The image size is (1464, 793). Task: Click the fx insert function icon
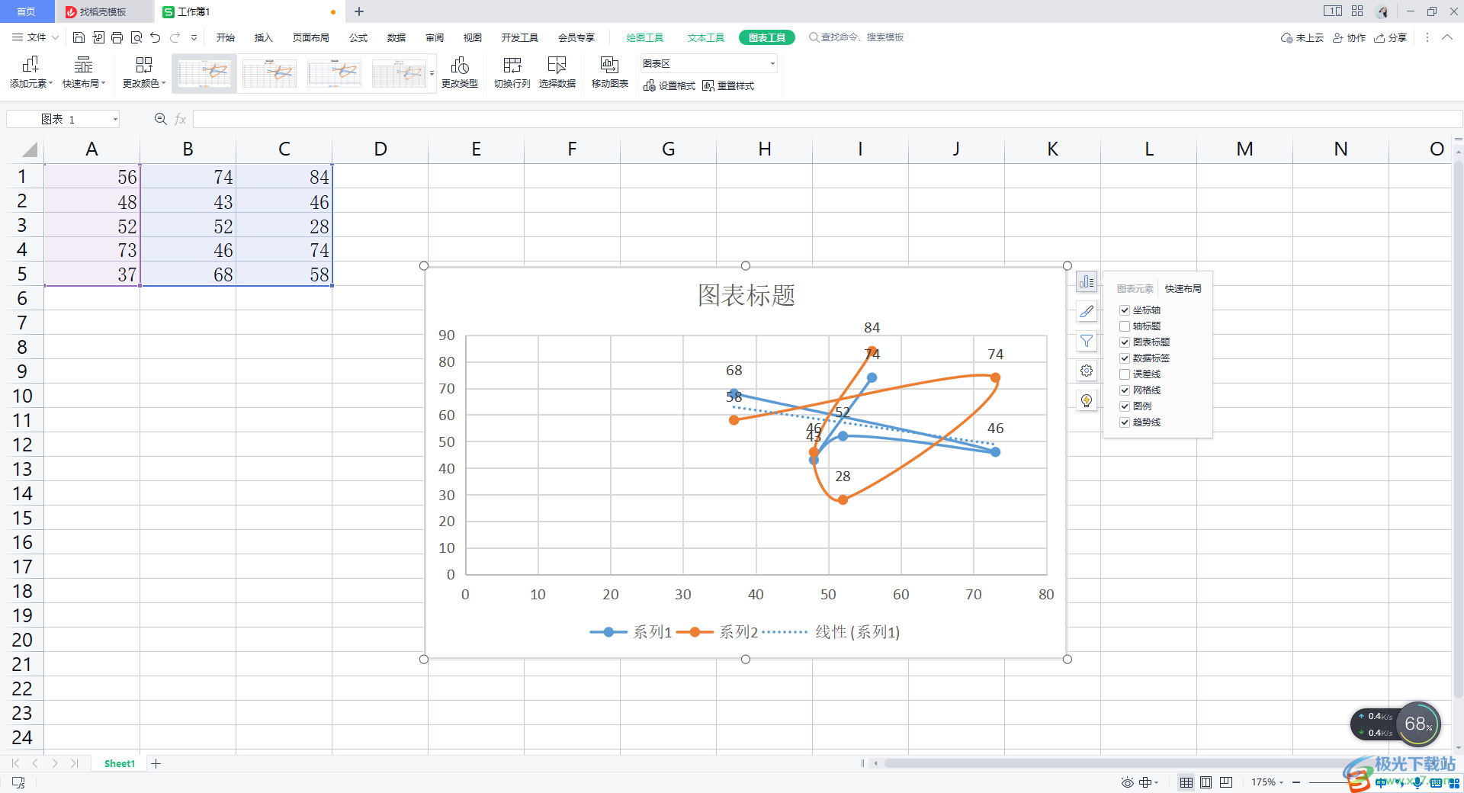181,119
